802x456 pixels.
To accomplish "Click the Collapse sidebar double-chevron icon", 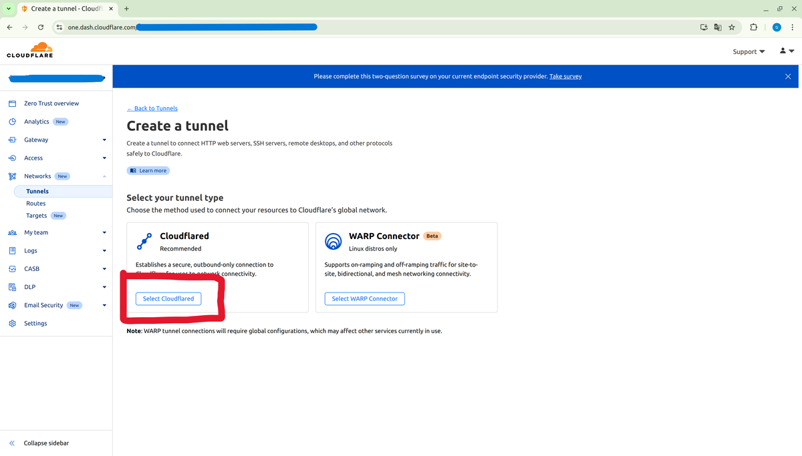I will pos(12,443).
